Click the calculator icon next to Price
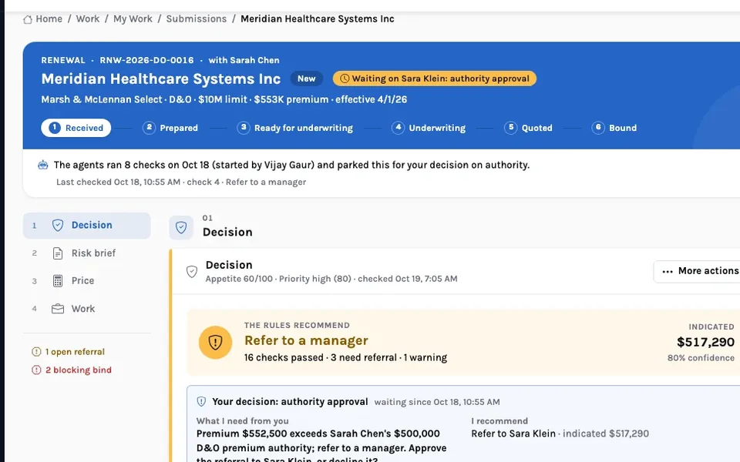Image resolution: width=740 pixels, height=462 pixels. (x=58, y=281)
